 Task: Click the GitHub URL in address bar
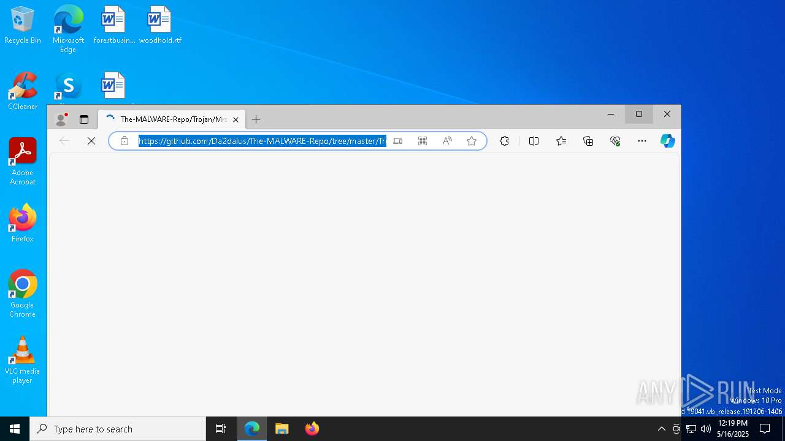(x=262, y=141)
